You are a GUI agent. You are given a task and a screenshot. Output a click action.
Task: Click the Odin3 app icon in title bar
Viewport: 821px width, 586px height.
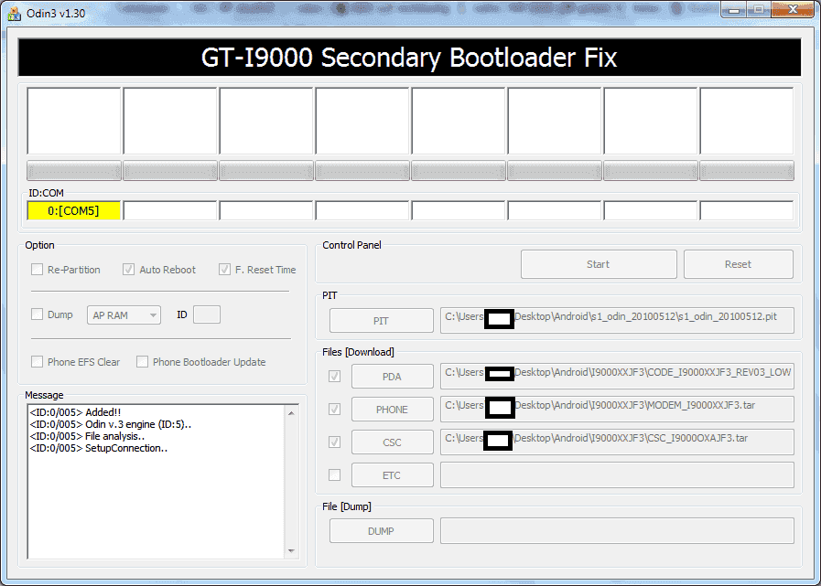click(14, 13)
